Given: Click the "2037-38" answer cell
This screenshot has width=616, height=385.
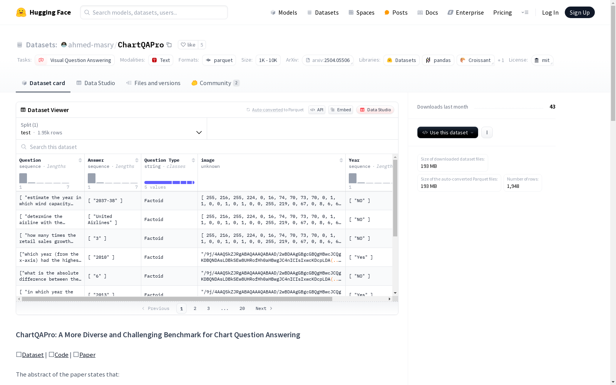Looking at the screenshot, I should (x=113, y=201).
